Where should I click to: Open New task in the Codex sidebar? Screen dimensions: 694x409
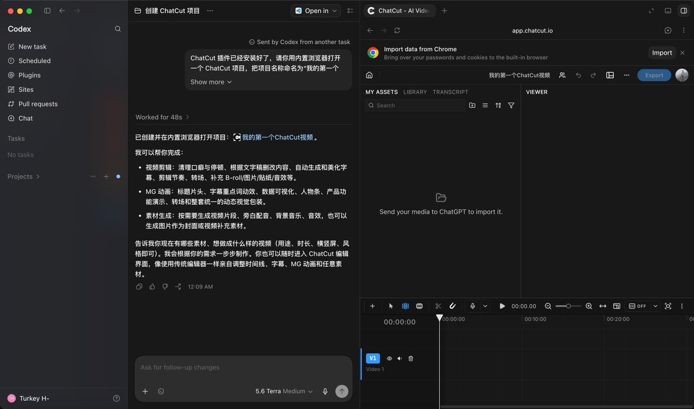(x=32, y=46)
